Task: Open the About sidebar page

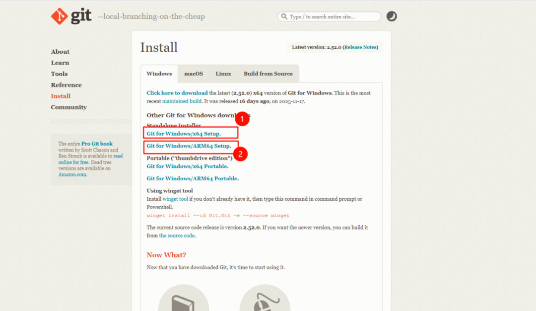Action: click(60, 52)
